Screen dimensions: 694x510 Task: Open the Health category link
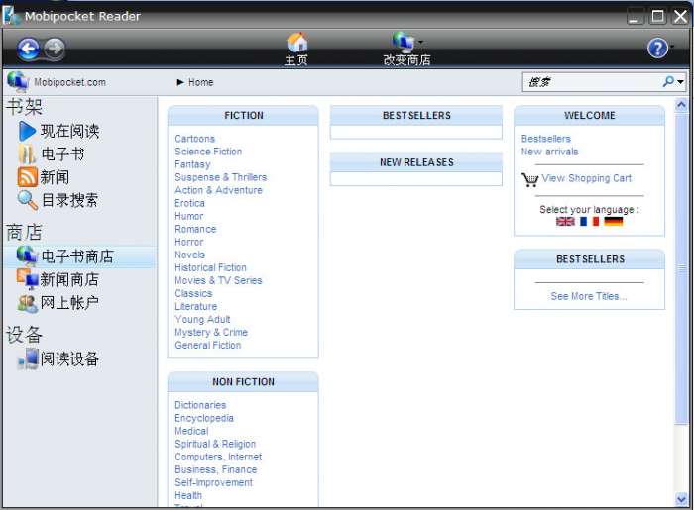[x=188, y=495]
